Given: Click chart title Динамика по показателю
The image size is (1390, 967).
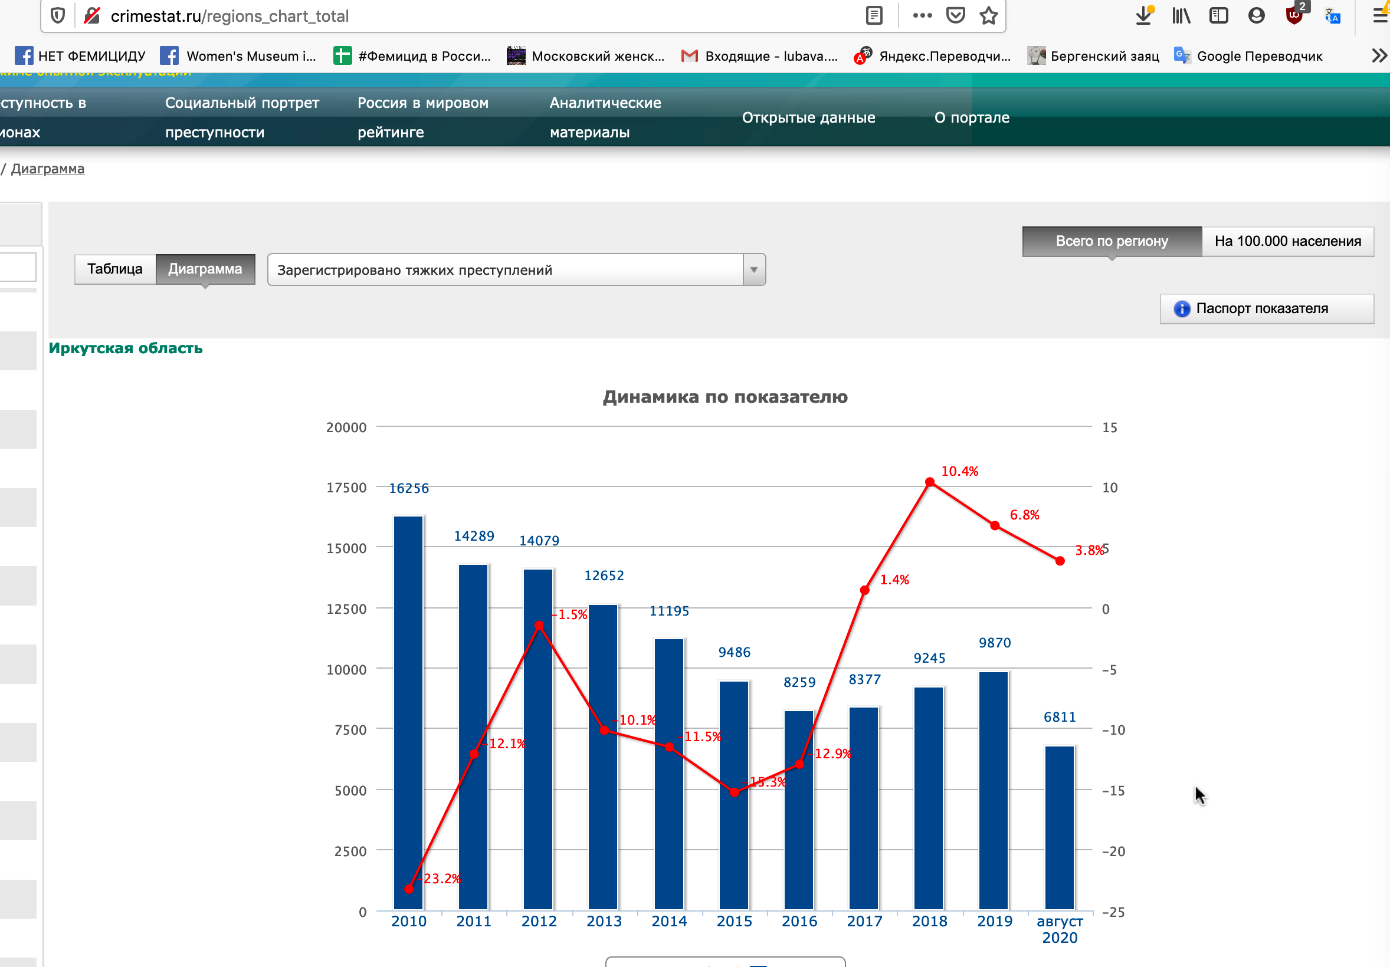Looking at the screenshot, I should (x=725, y=397).
